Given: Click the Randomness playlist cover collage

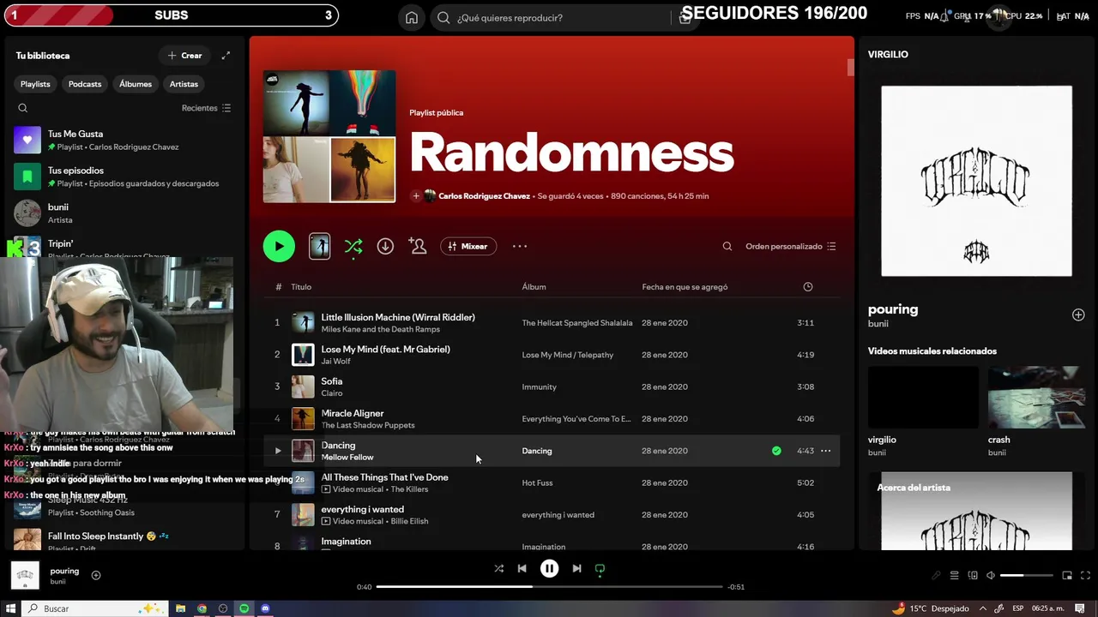Looking at the screenshot, I should coord(329,136).
